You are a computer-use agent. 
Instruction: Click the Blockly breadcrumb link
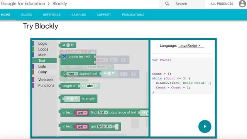pos(60,3)
